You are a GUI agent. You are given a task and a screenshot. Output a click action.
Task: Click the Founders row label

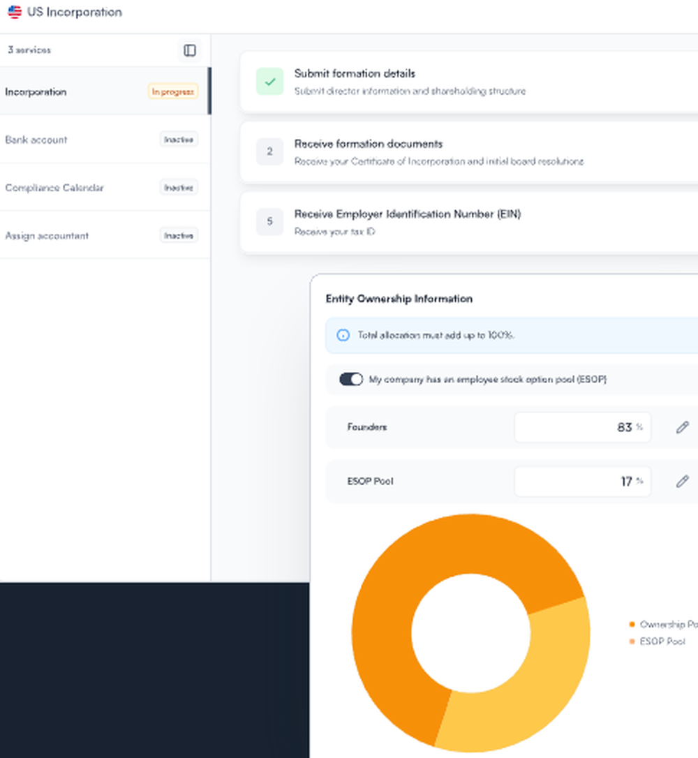pos(367,427)
